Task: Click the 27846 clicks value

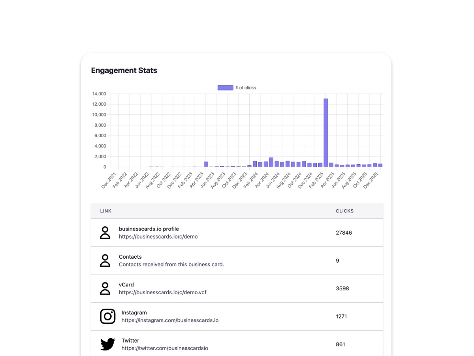Action: point(344,233)
